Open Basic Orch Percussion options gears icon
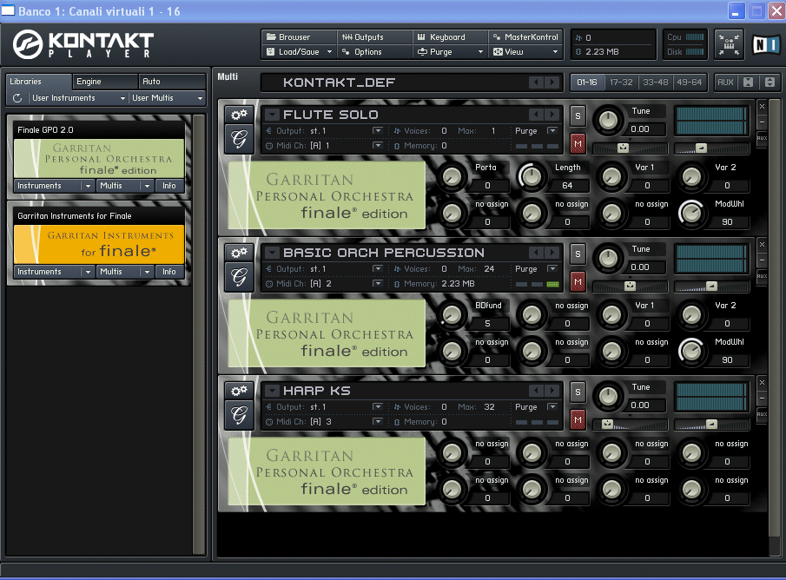 239,253
